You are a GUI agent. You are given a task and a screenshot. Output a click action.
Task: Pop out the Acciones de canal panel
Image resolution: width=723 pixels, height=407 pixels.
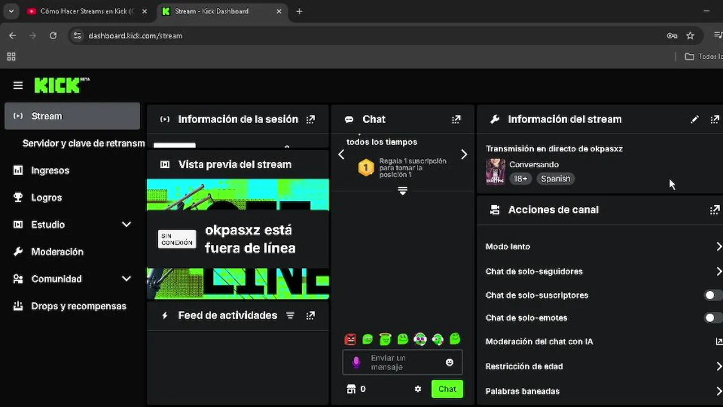715,210
